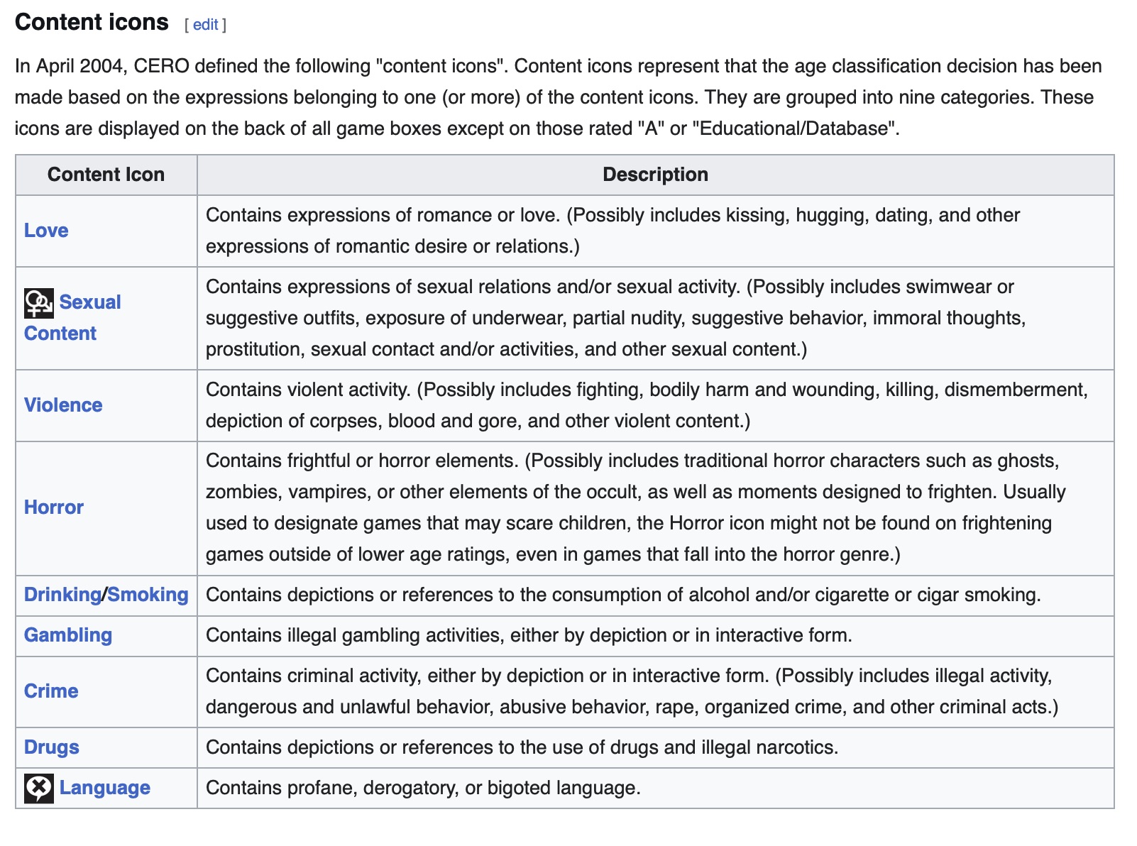Screen dimensions: 1137x846
Task: Click the description "Contains profane, derogatory, or bigoted language."
Action: click(x=423, y=788)
